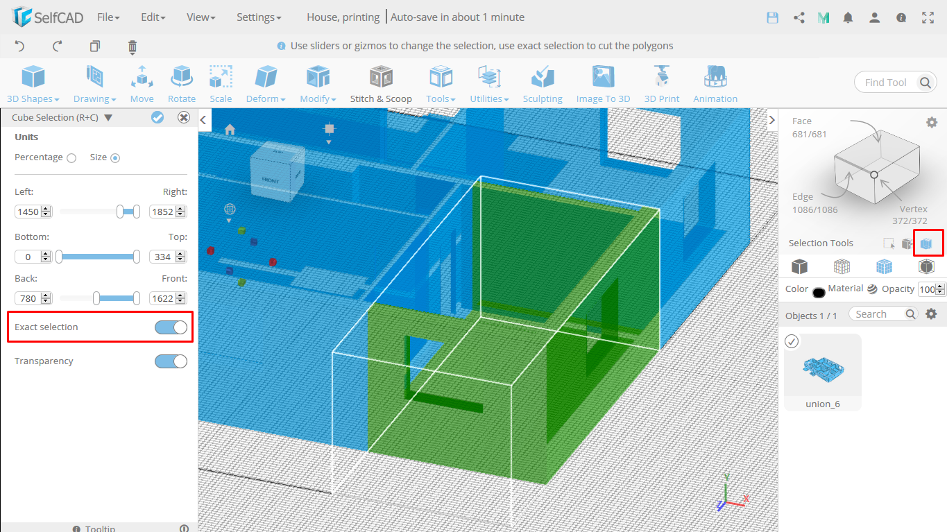Click the Left-Right range slider

tap(98, 212)
